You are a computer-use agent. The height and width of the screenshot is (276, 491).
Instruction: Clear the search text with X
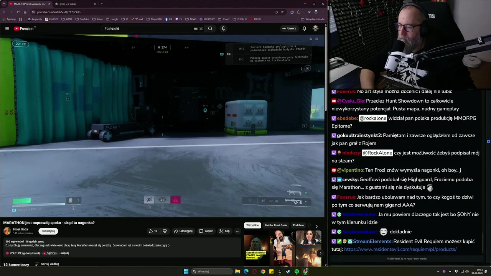click(201, 28)
